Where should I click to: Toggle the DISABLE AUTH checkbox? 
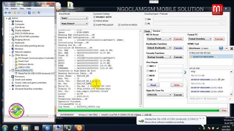[94, 17]
